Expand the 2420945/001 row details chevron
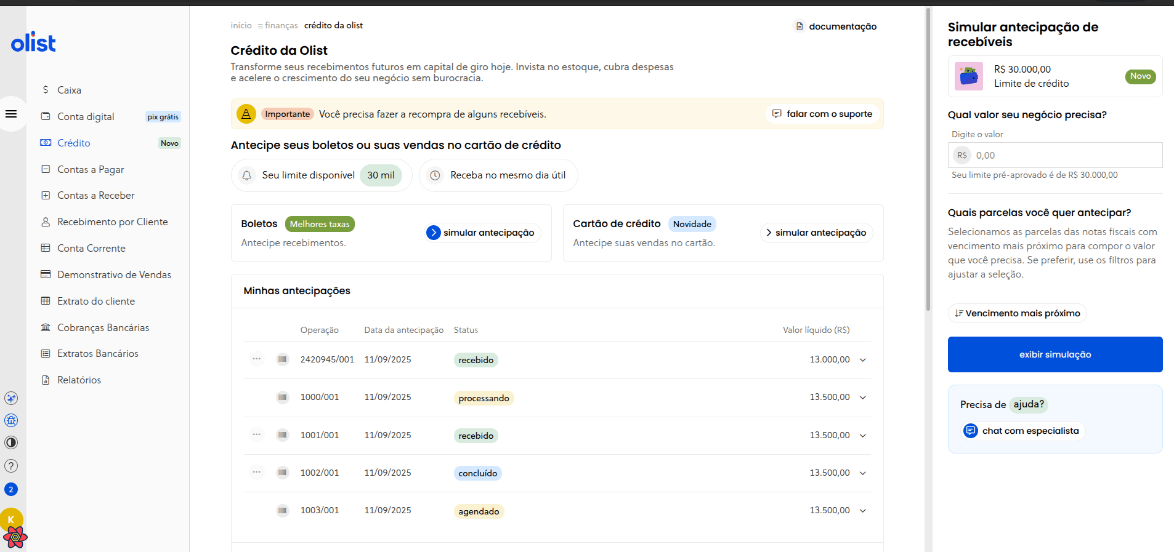This screenshot has width=1174, height=552. point(863,360)
